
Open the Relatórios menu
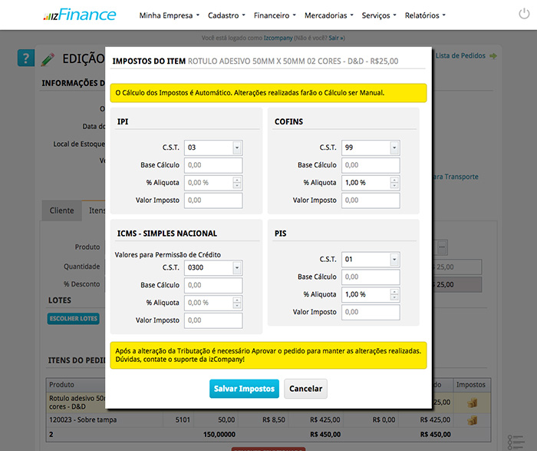[x=424, y=15]
